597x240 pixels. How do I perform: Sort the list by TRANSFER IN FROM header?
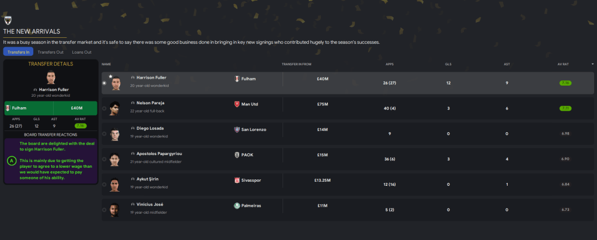click(x=296, y=63)
